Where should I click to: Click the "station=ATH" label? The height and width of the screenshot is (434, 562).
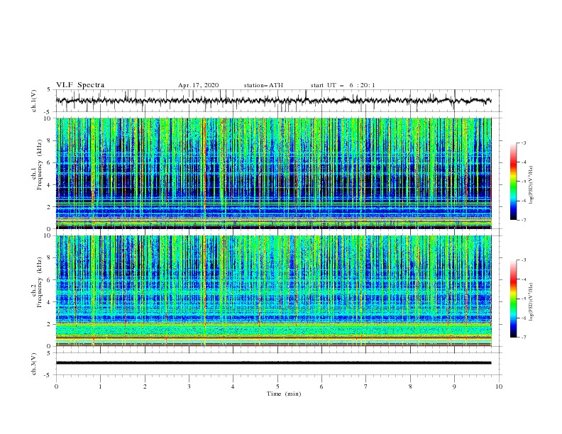pyautogui.click(x=263, y=85)
